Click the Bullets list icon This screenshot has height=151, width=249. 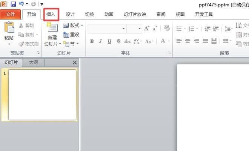pyautogui.click(x=179, y=29)
